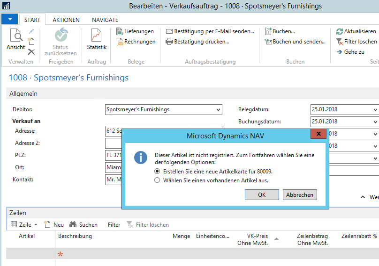Click the Zeilenrabatt % column header
Image resolution: width=379 pixels, height=266 pixels.
(x=359, y=236)
